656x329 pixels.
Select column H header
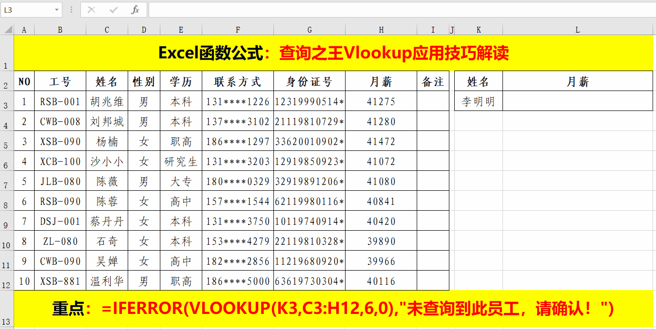pos(381,30)
